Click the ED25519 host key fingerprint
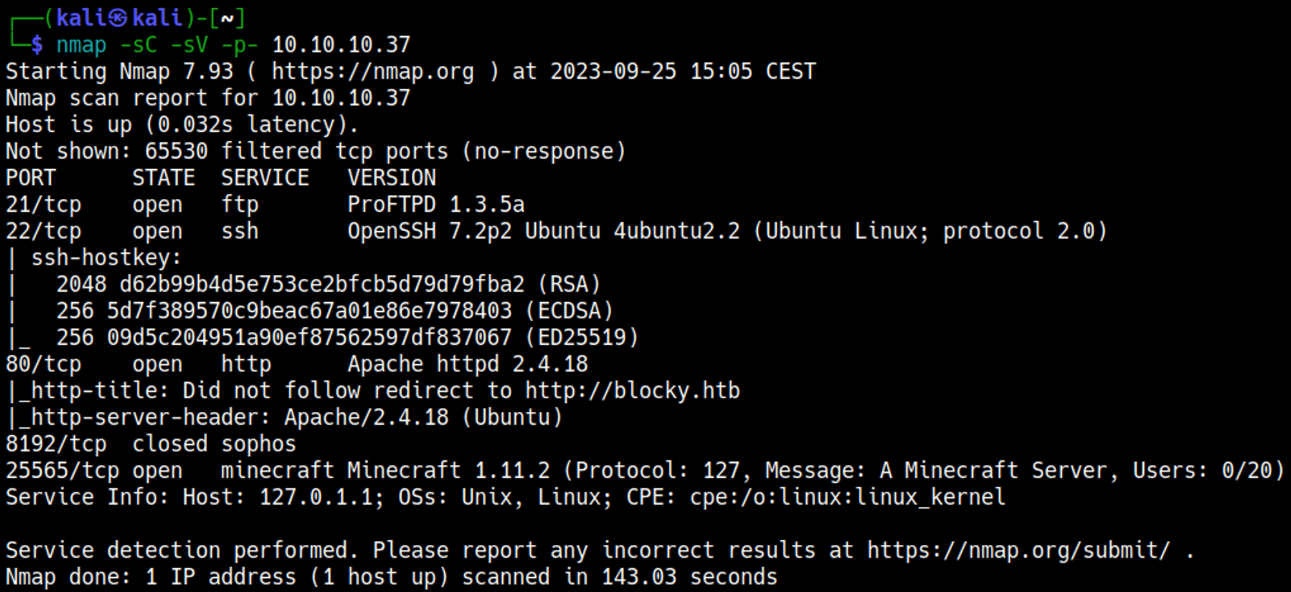The width and height of the screenshot is (1291, 592). pyautogui.click(x=309, y=337)
